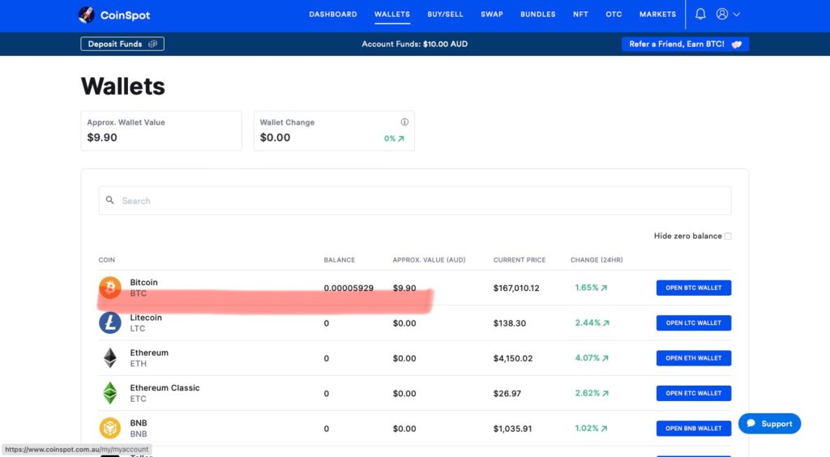Open the OTC menu item
This screenshot has height=457, width=830.
coord(614,15)
